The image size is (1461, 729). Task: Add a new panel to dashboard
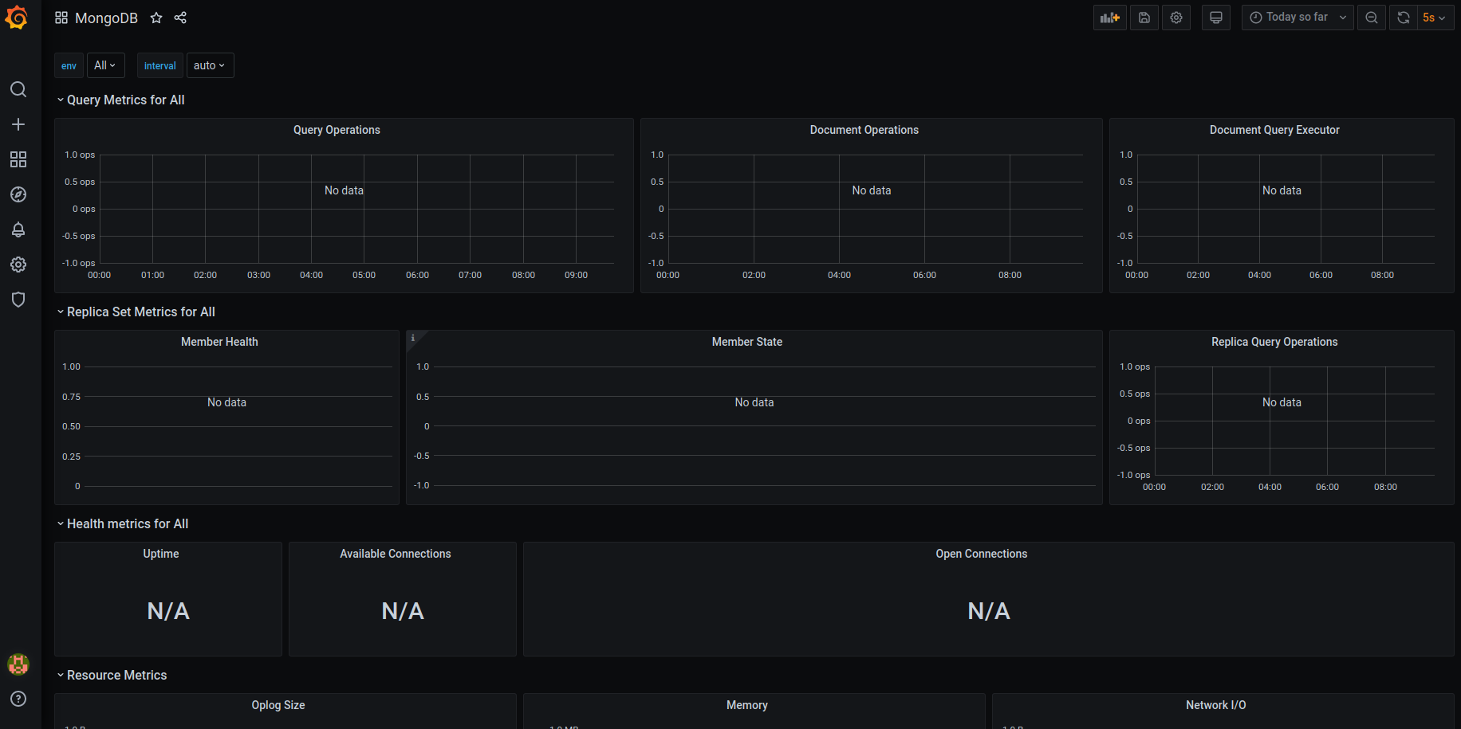pyautogui.click(x=1110, y=18)
